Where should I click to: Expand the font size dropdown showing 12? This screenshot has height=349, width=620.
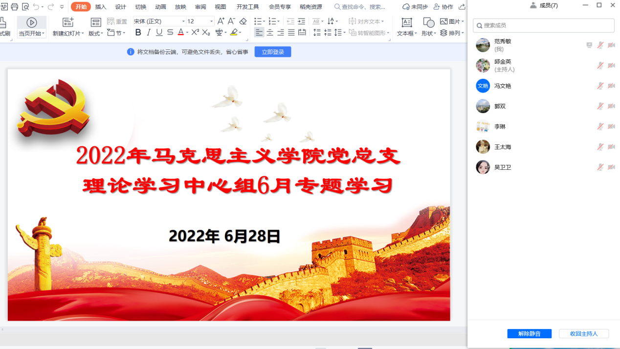211,22
